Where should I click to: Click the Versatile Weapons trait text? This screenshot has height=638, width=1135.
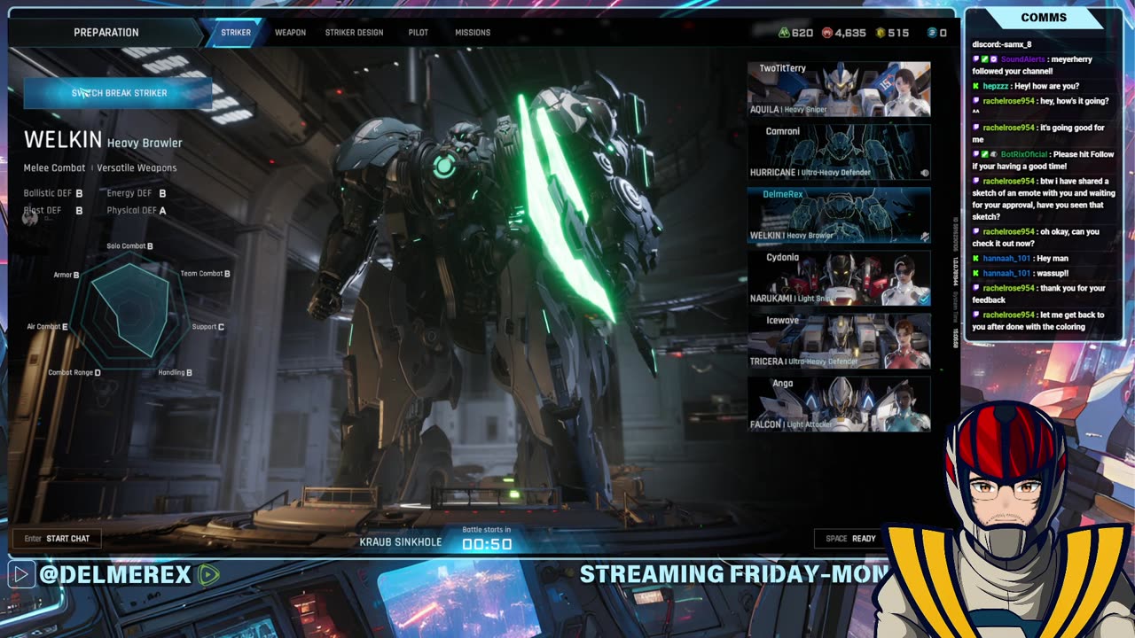(x=137, y=168)
